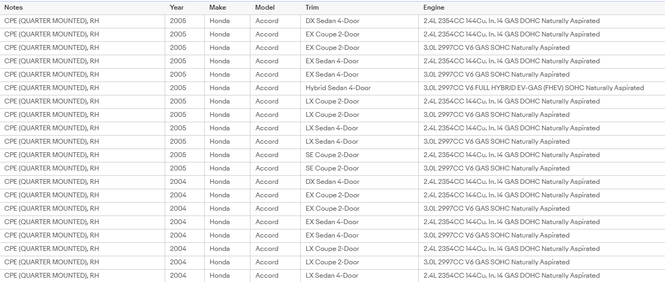665x282 pixels.
Task: Click year 2004 in the DX Sedan row
Action: 185,182
